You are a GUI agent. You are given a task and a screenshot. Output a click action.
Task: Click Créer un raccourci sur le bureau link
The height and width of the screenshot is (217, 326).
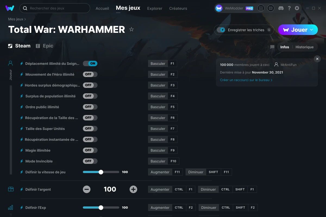(246, 80)
